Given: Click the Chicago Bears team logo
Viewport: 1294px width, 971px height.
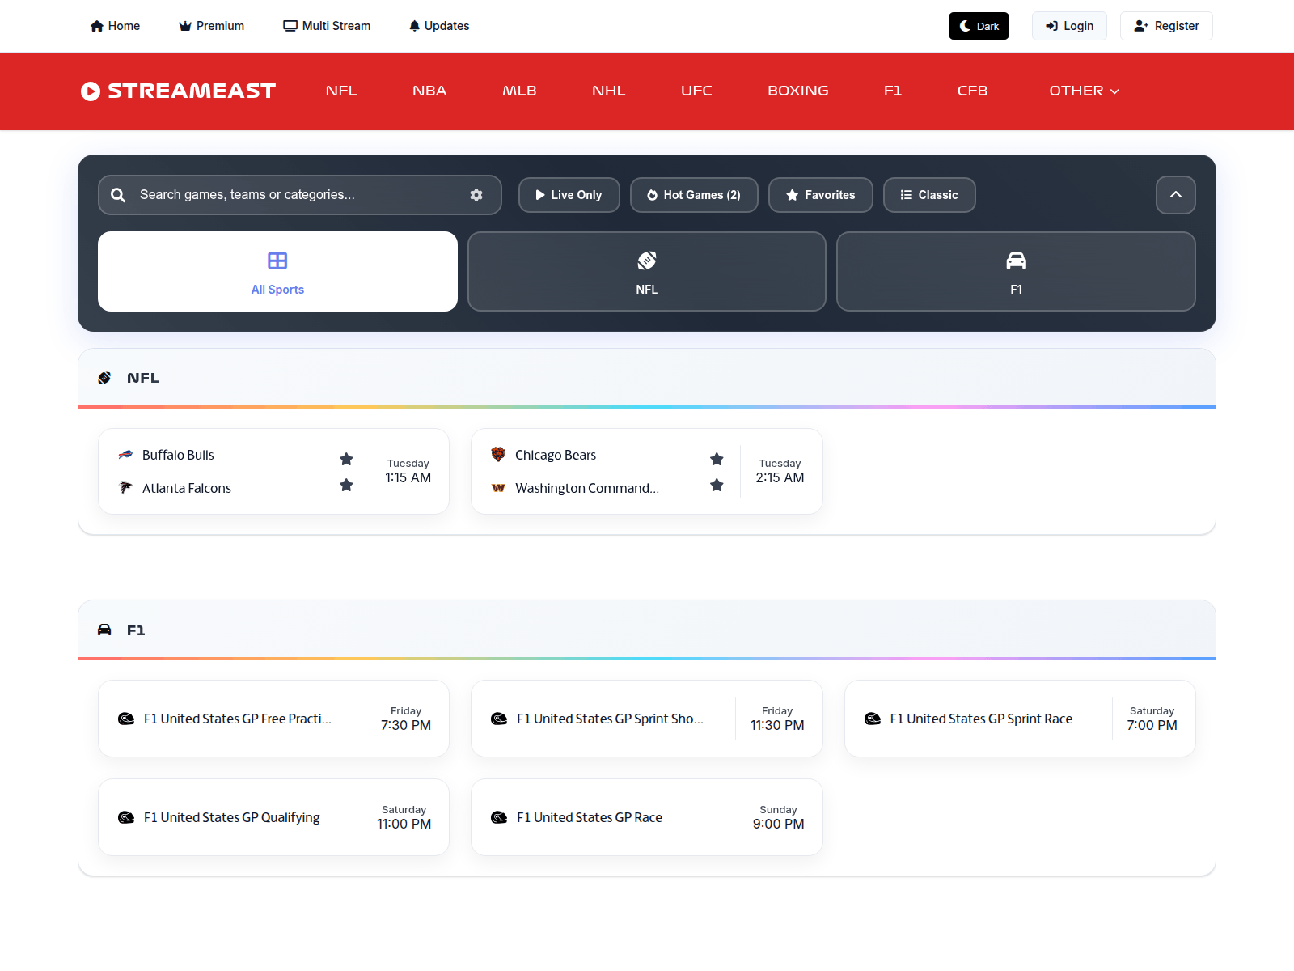Looking at the screenshot, I should pos(498,455).
